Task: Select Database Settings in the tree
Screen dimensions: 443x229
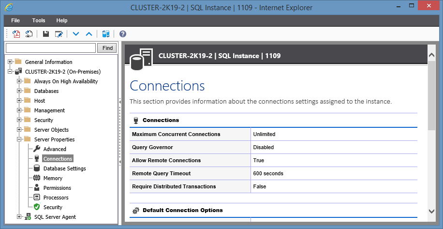Action: point(65,168)
